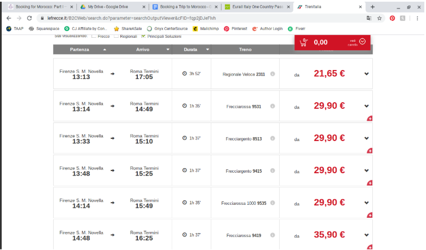
Task: Click red plus badge on Frecciargento 8513 row
Action: 370,151
